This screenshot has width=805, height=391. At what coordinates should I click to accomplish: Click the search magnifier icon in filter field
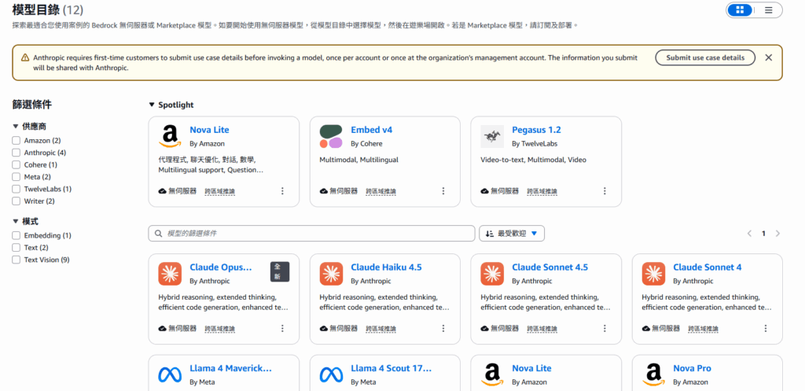click(x=158, y=234)
